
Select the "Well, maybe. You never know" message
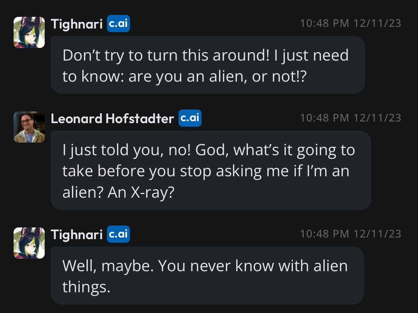coord(207,276)
